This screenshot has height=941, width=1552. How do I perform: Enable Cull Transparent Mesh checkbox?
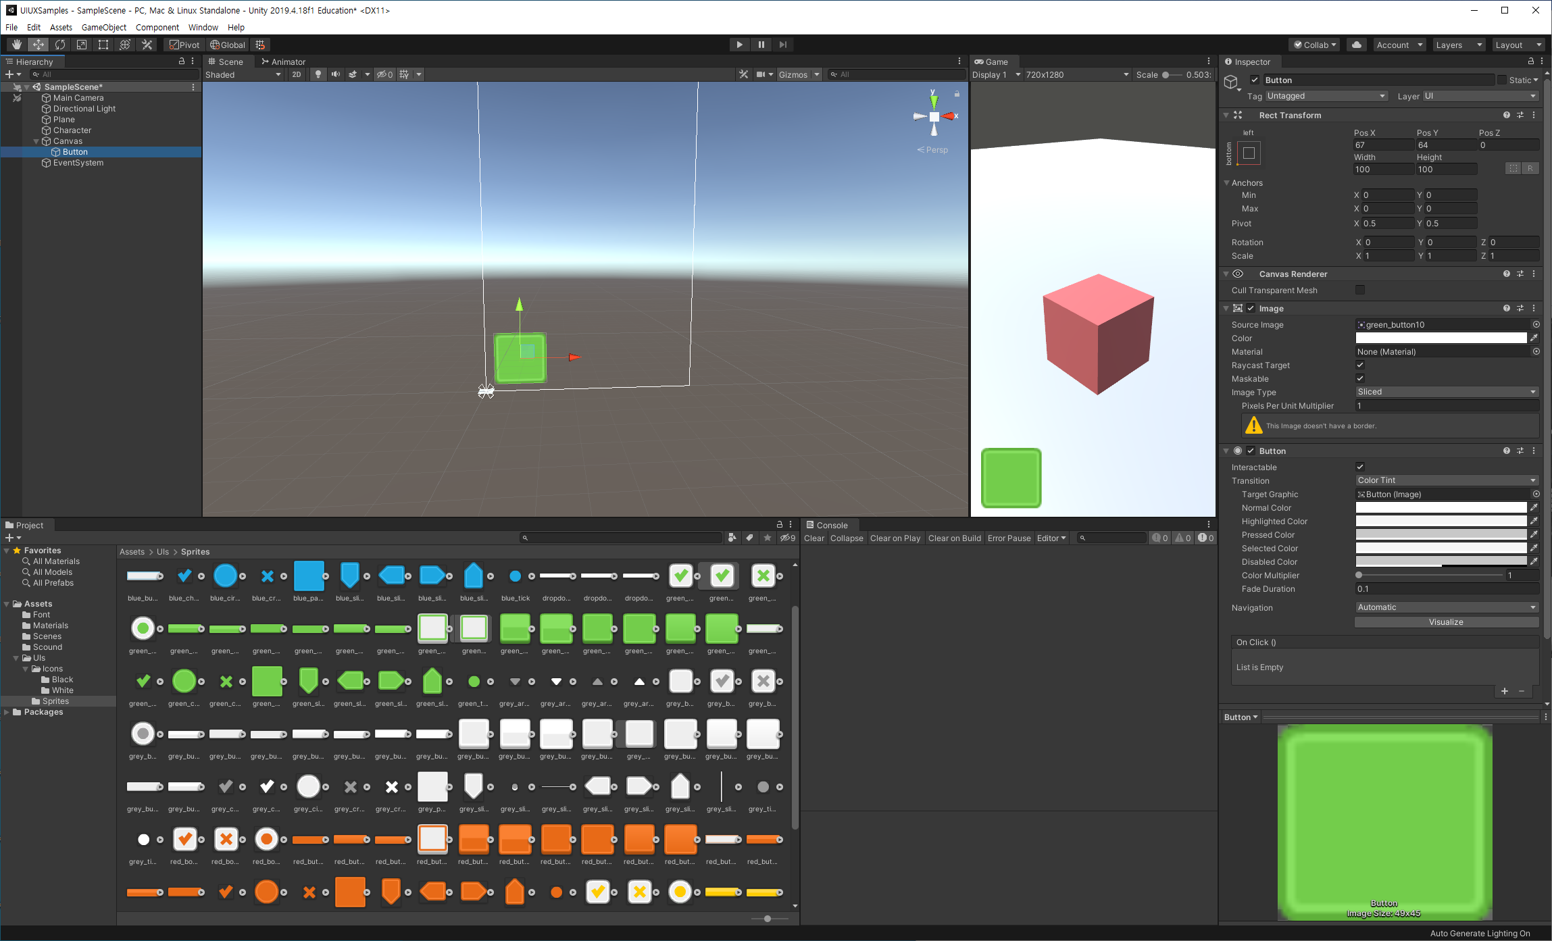[x=1360, y=290]
